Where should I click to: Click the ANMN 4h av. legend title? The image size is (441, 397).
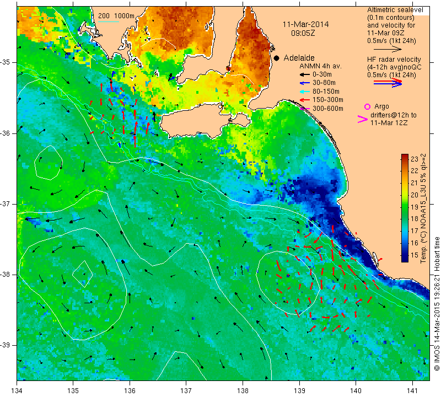(x=321, y=66)
